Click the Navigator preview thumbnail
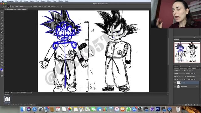The image size is (201, 113). [187, 53]
